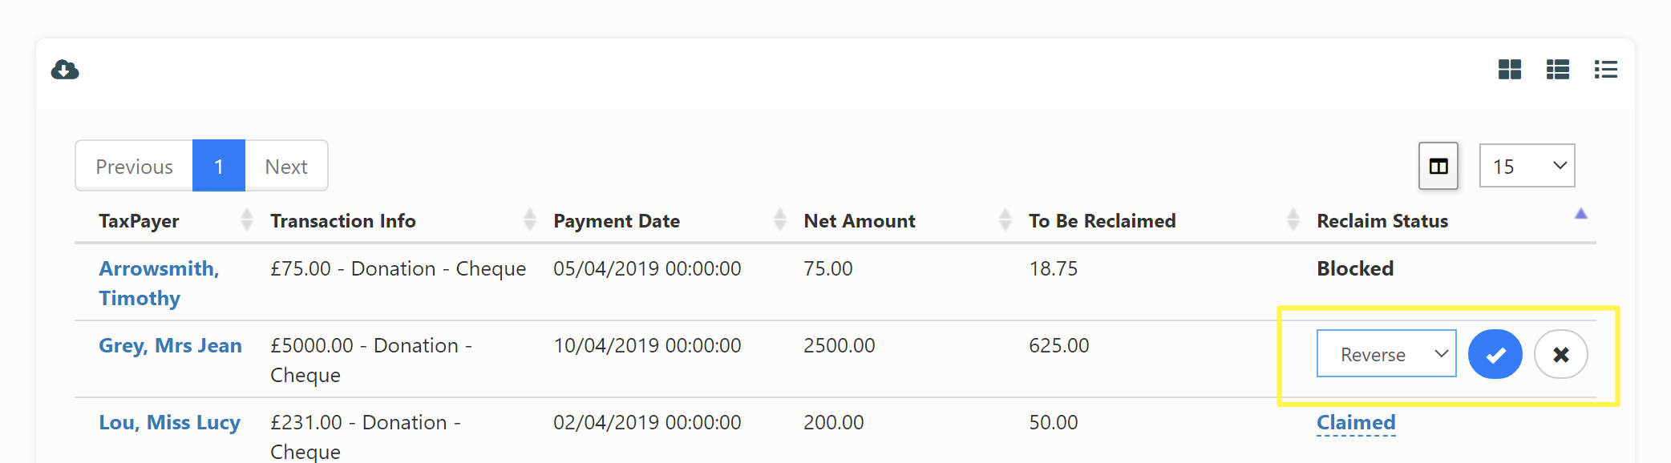Switch to the table list view icon
The image size is (1671, 463).
click(1558, 70)
